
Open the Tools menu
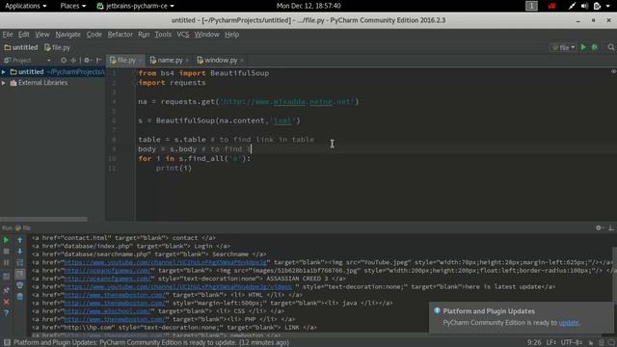click(x=163, y=35)
